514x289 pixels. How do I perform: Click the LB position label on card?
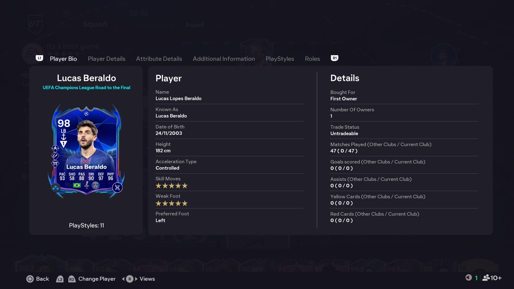[63, 131]
